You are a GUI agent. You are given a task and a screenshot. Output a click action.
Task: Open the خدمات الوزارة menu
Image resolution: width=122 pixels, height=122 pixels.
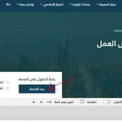81,4
